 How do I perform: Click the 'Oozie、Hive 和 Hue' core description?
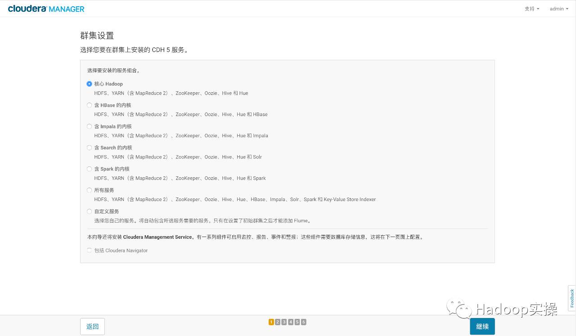click(171, 93)
